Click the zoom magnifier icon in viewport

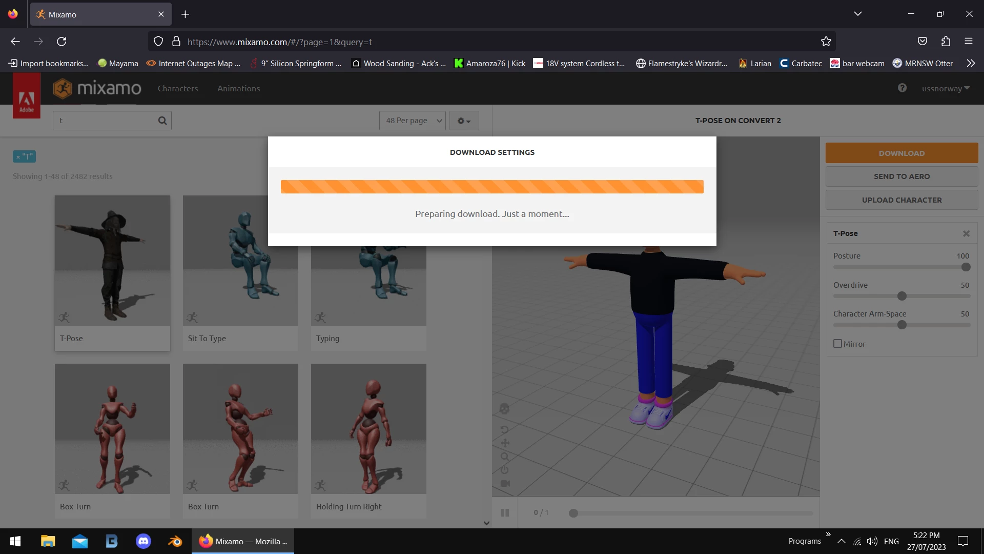[x=505, y=457]
